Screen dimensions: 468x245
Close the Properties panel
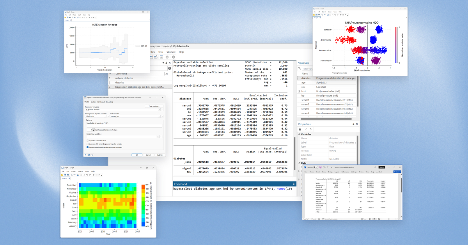pyautogui.click(x=356, y=124)
